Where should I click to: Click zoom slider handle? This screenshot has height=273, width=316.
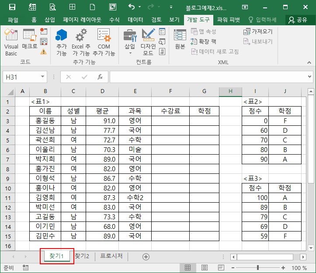click(x=258, y=268)
